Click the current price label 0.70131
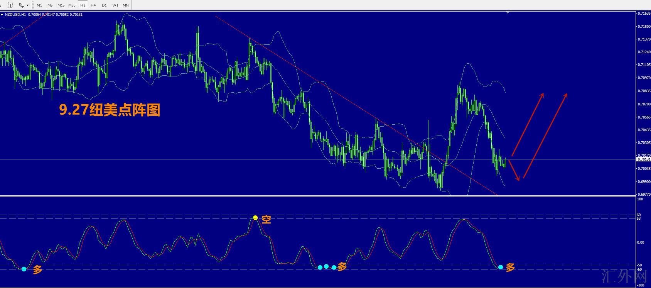Screen dimensions: 651x288 (644, 159)
